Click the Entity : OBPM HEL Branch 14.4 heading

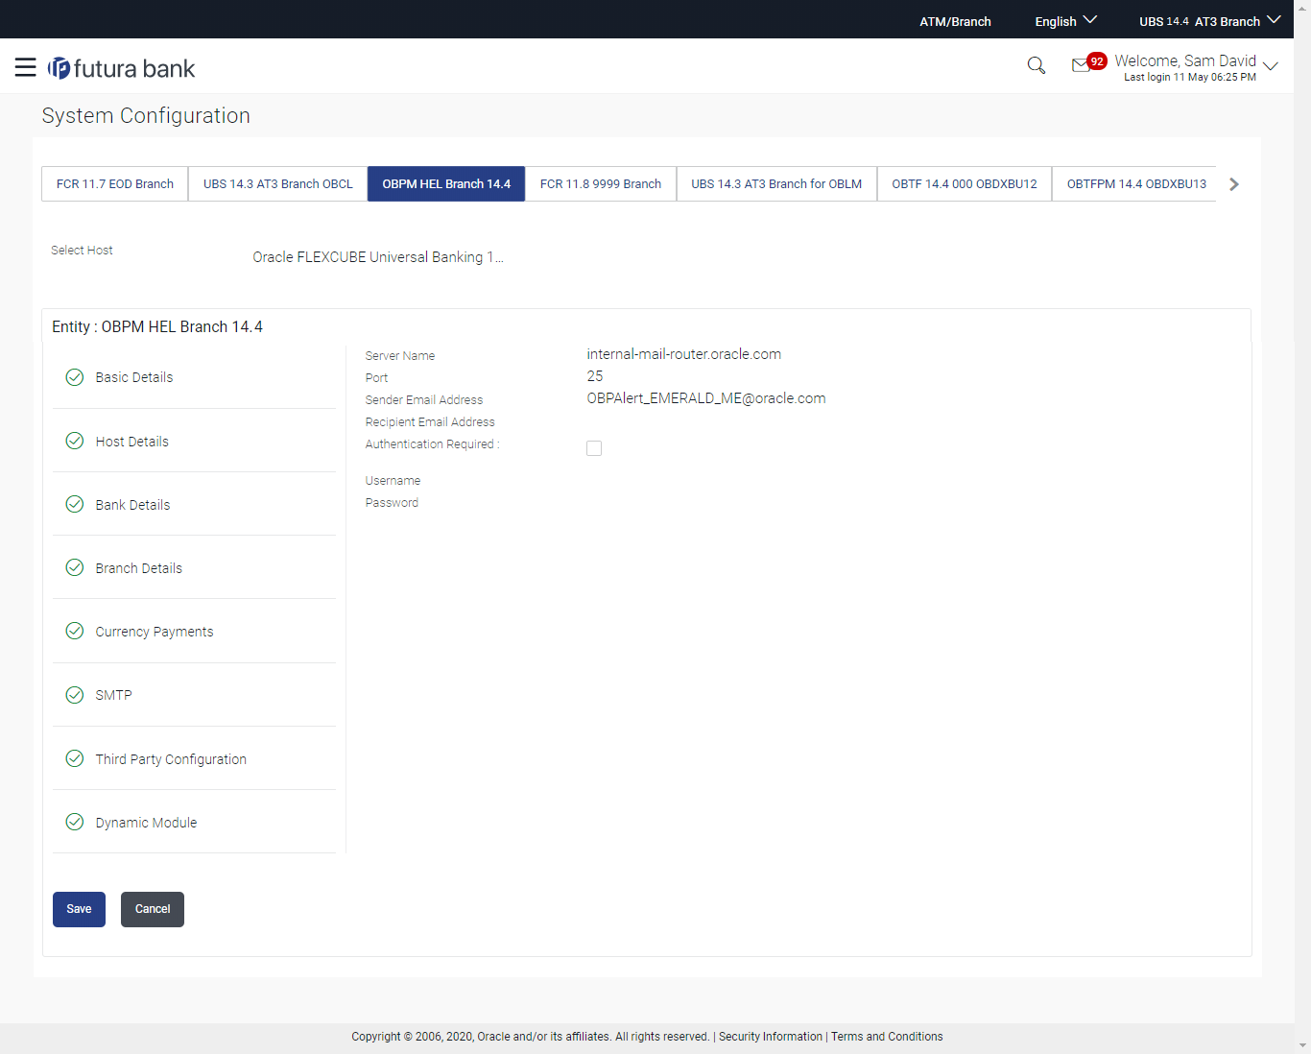tap(157, 326)
